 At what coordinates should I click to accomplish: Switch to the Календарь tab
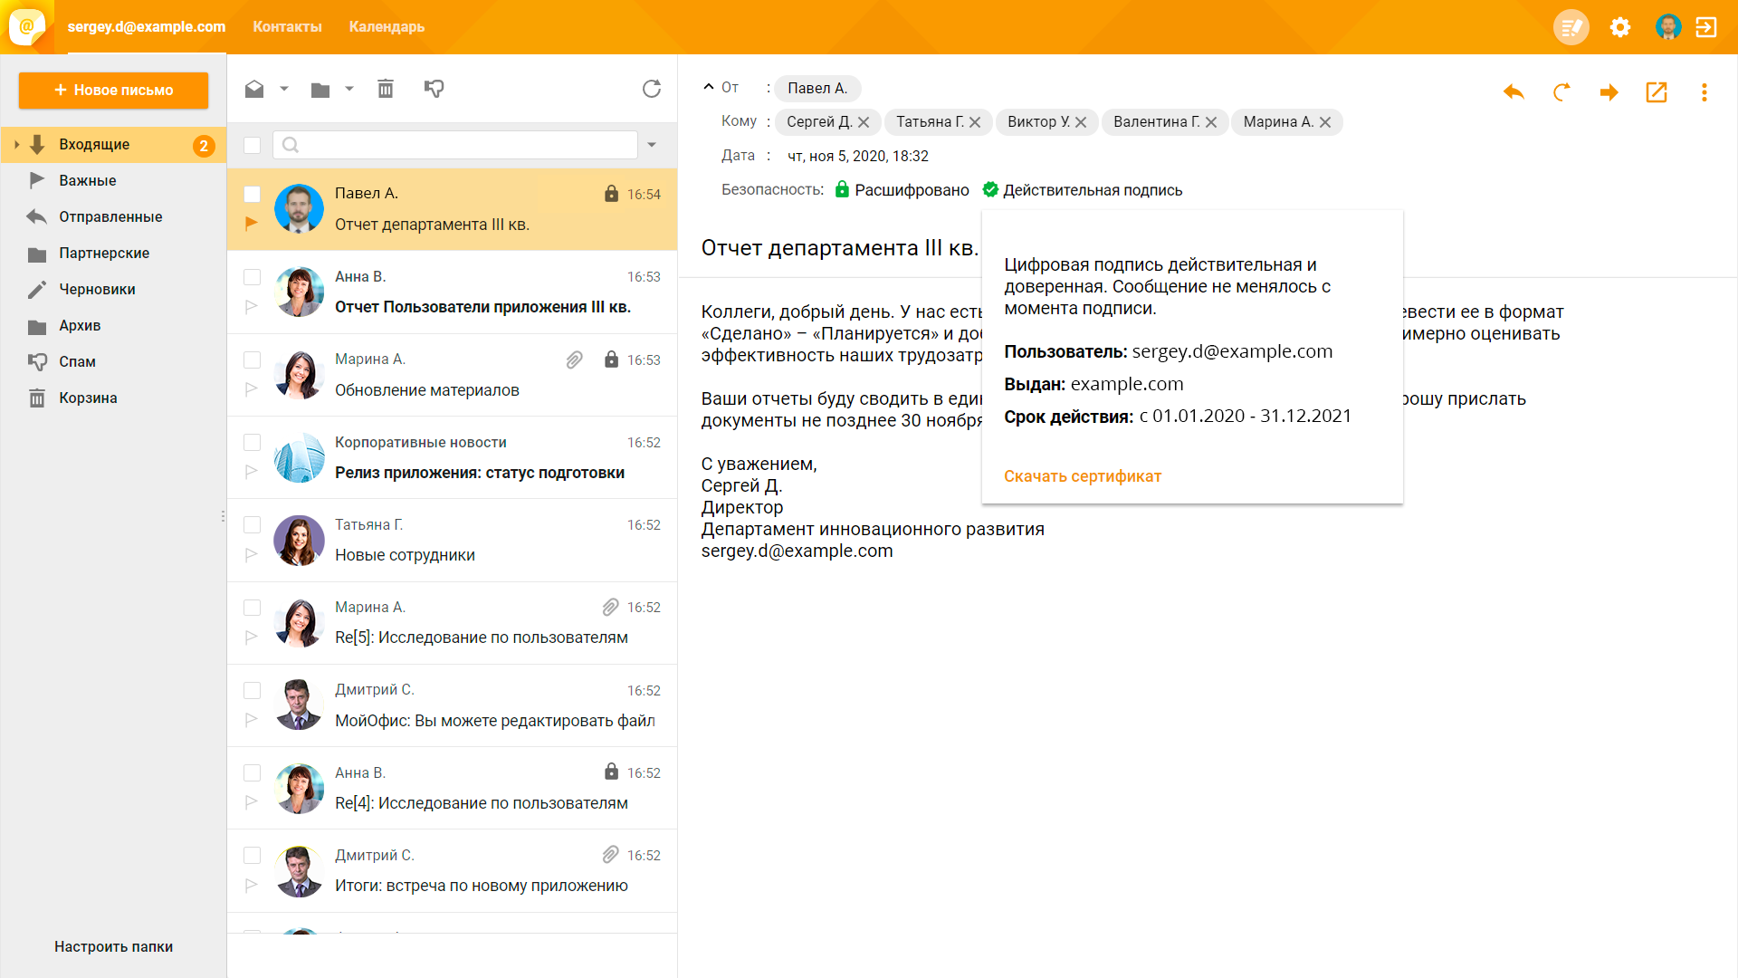click(x=387, y=27)
